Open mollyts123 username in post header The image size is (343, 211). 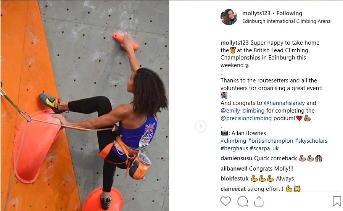click(x=256, y=13)
